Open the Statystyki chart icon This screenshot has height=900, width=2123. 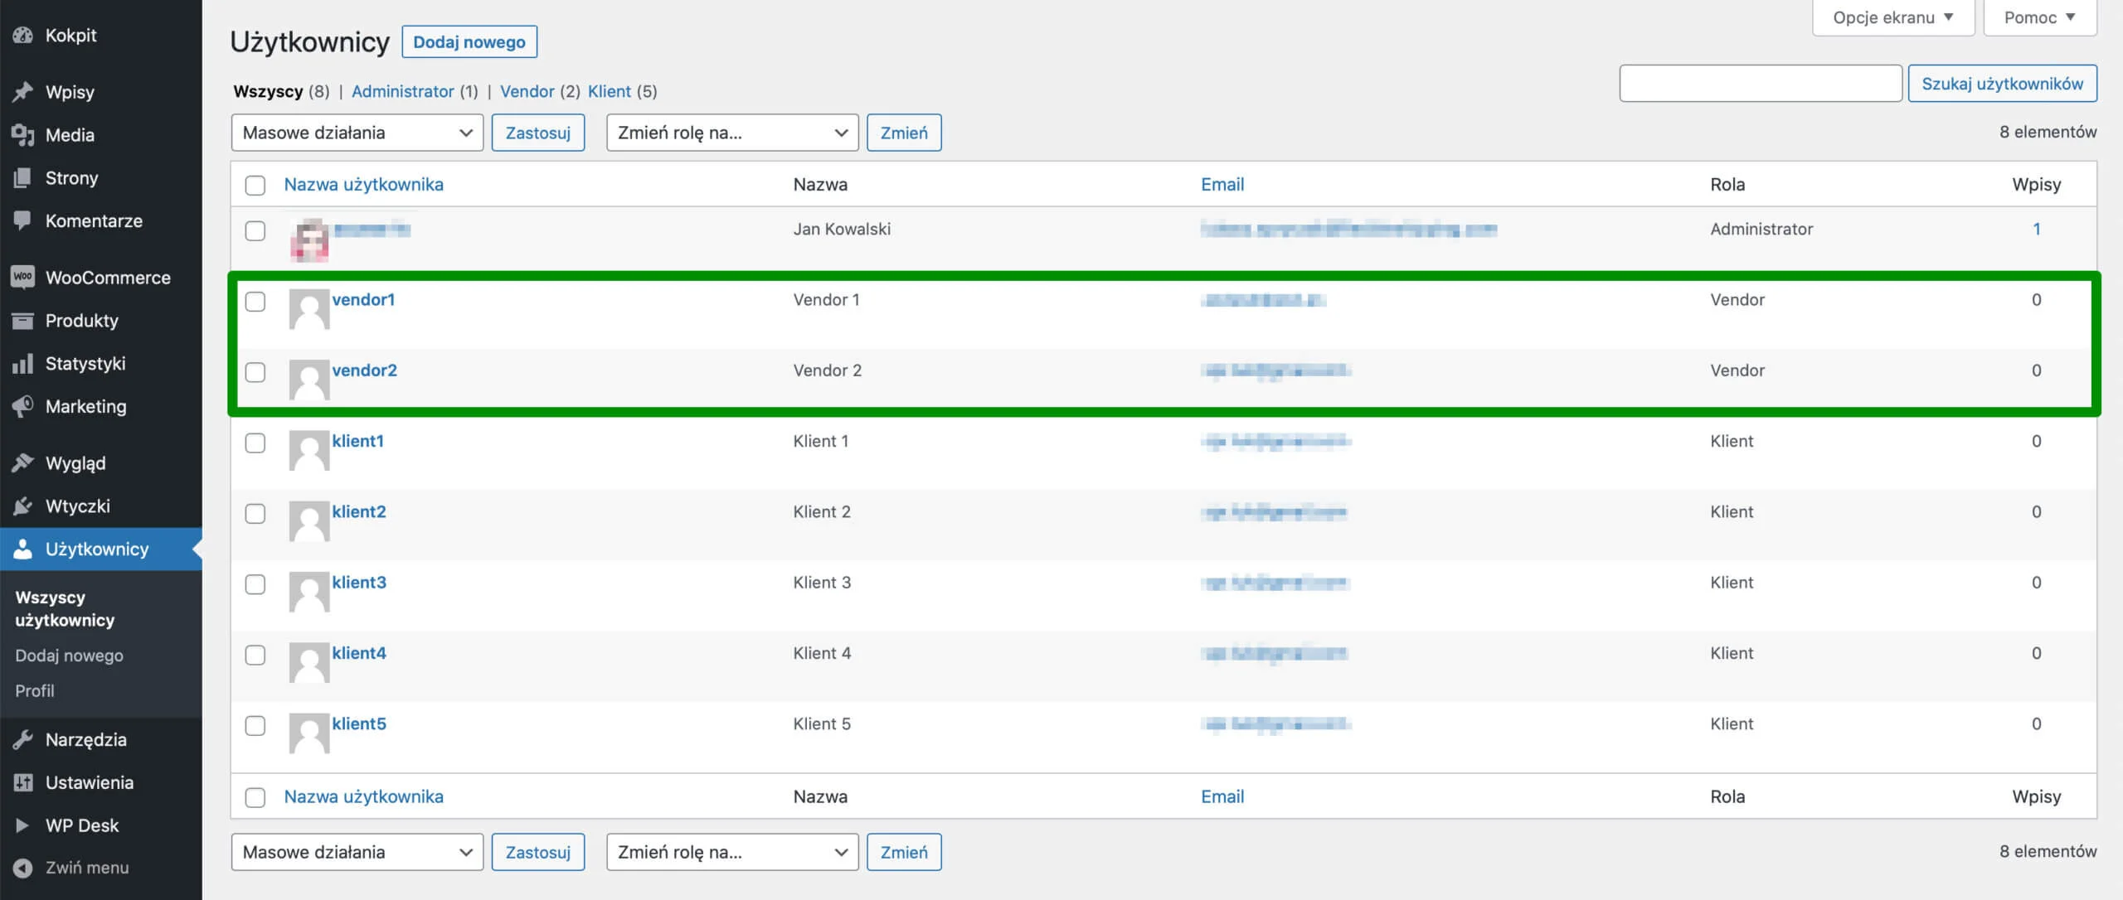[22, 363]
